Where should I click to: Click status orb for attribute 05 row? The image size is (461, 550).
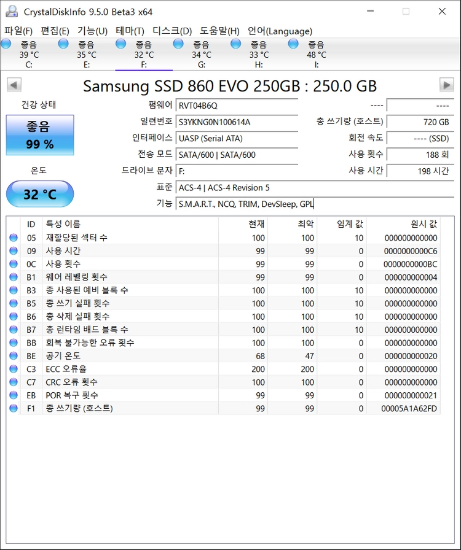[14, 238]
